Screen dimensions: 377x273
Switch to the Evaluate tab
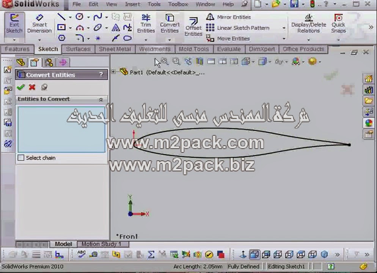point(229,49)
